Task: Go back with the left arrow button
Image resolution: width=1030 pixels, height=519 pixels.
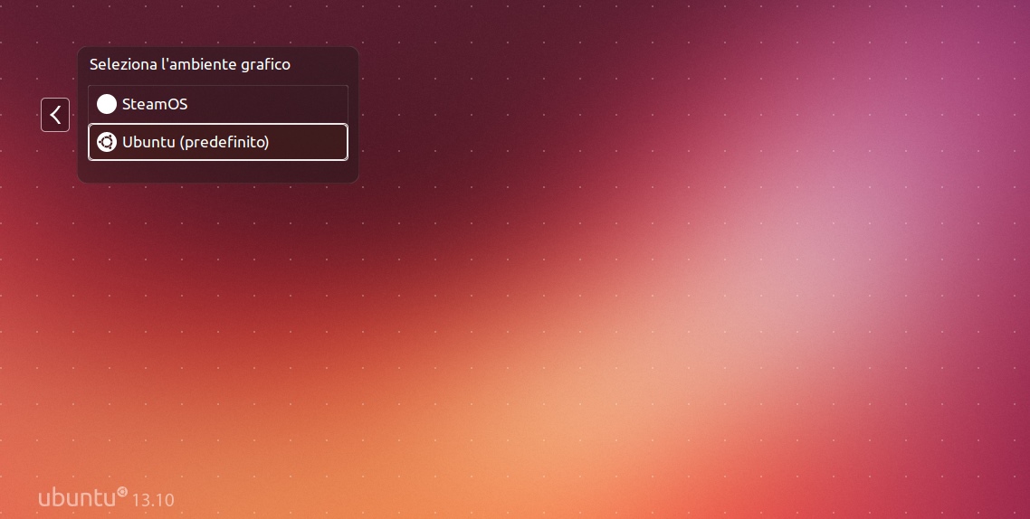Action: point(55,115)
